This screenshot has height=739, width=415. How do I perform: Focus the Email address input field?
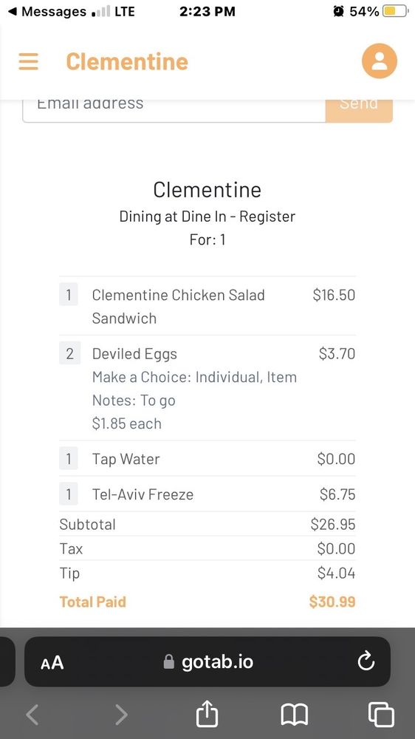[174, 107]
